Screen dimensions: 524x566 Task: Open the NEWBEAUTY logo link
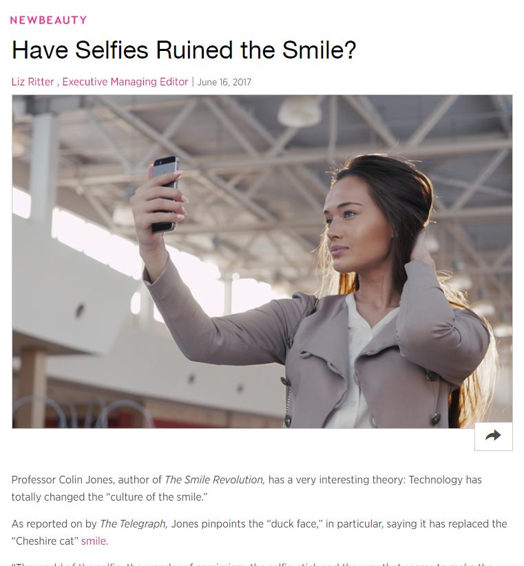[x=48, y=20]
